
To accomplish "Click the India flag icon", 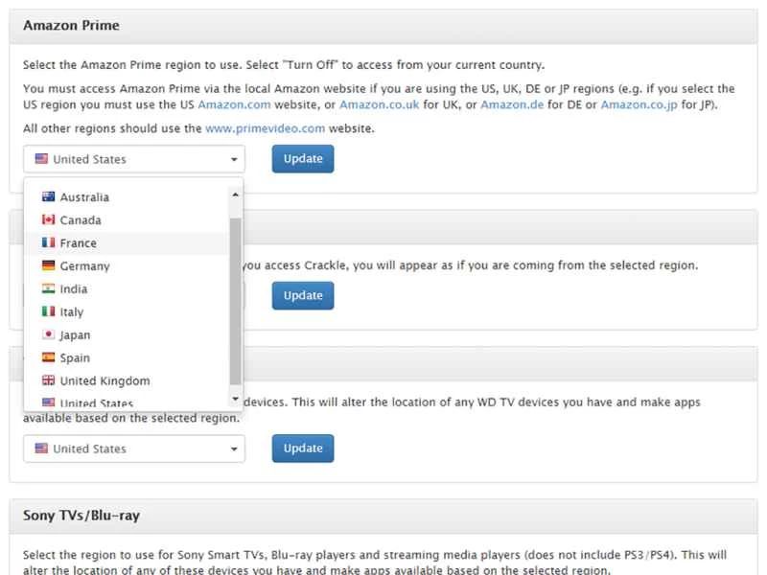I will pos(48,289).
